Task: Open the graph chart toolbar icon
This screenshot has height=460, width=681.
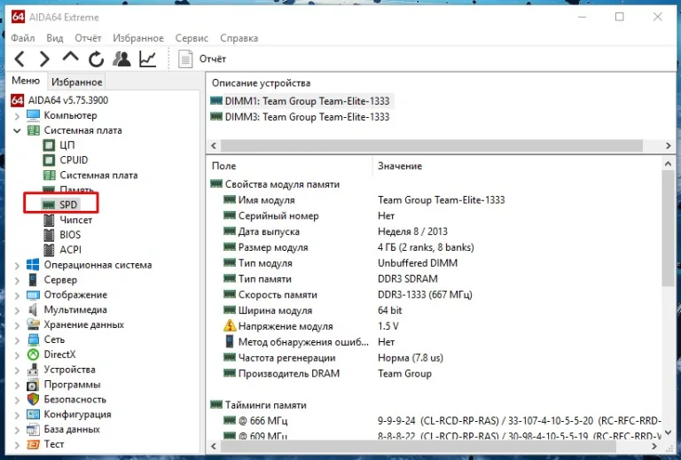Action: click(148, 58)
